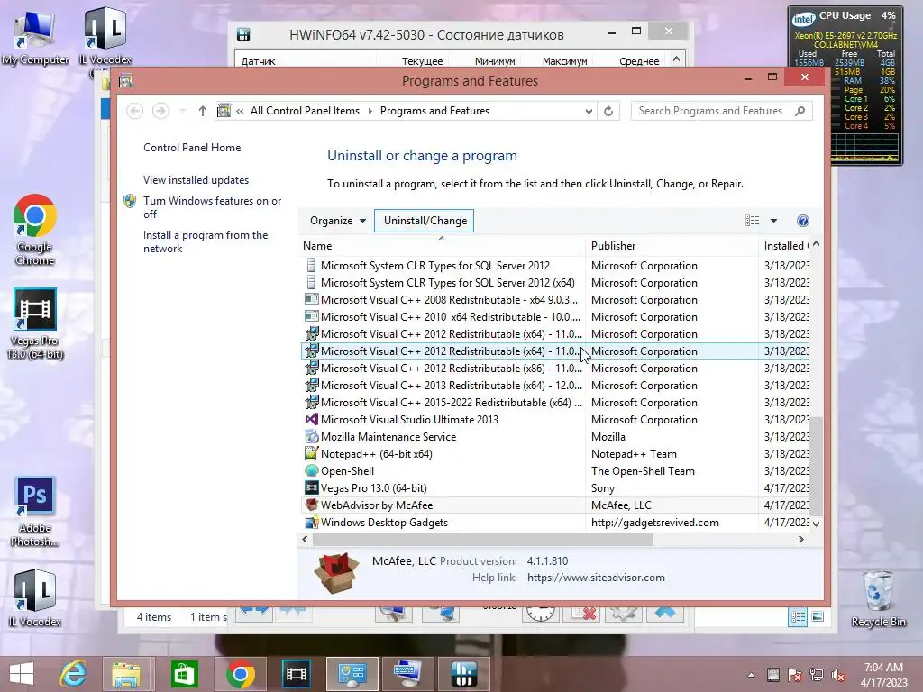Screen dimensions: 923x692
Task: Click the search magnifier icon
Action: [x=800, y=111]
